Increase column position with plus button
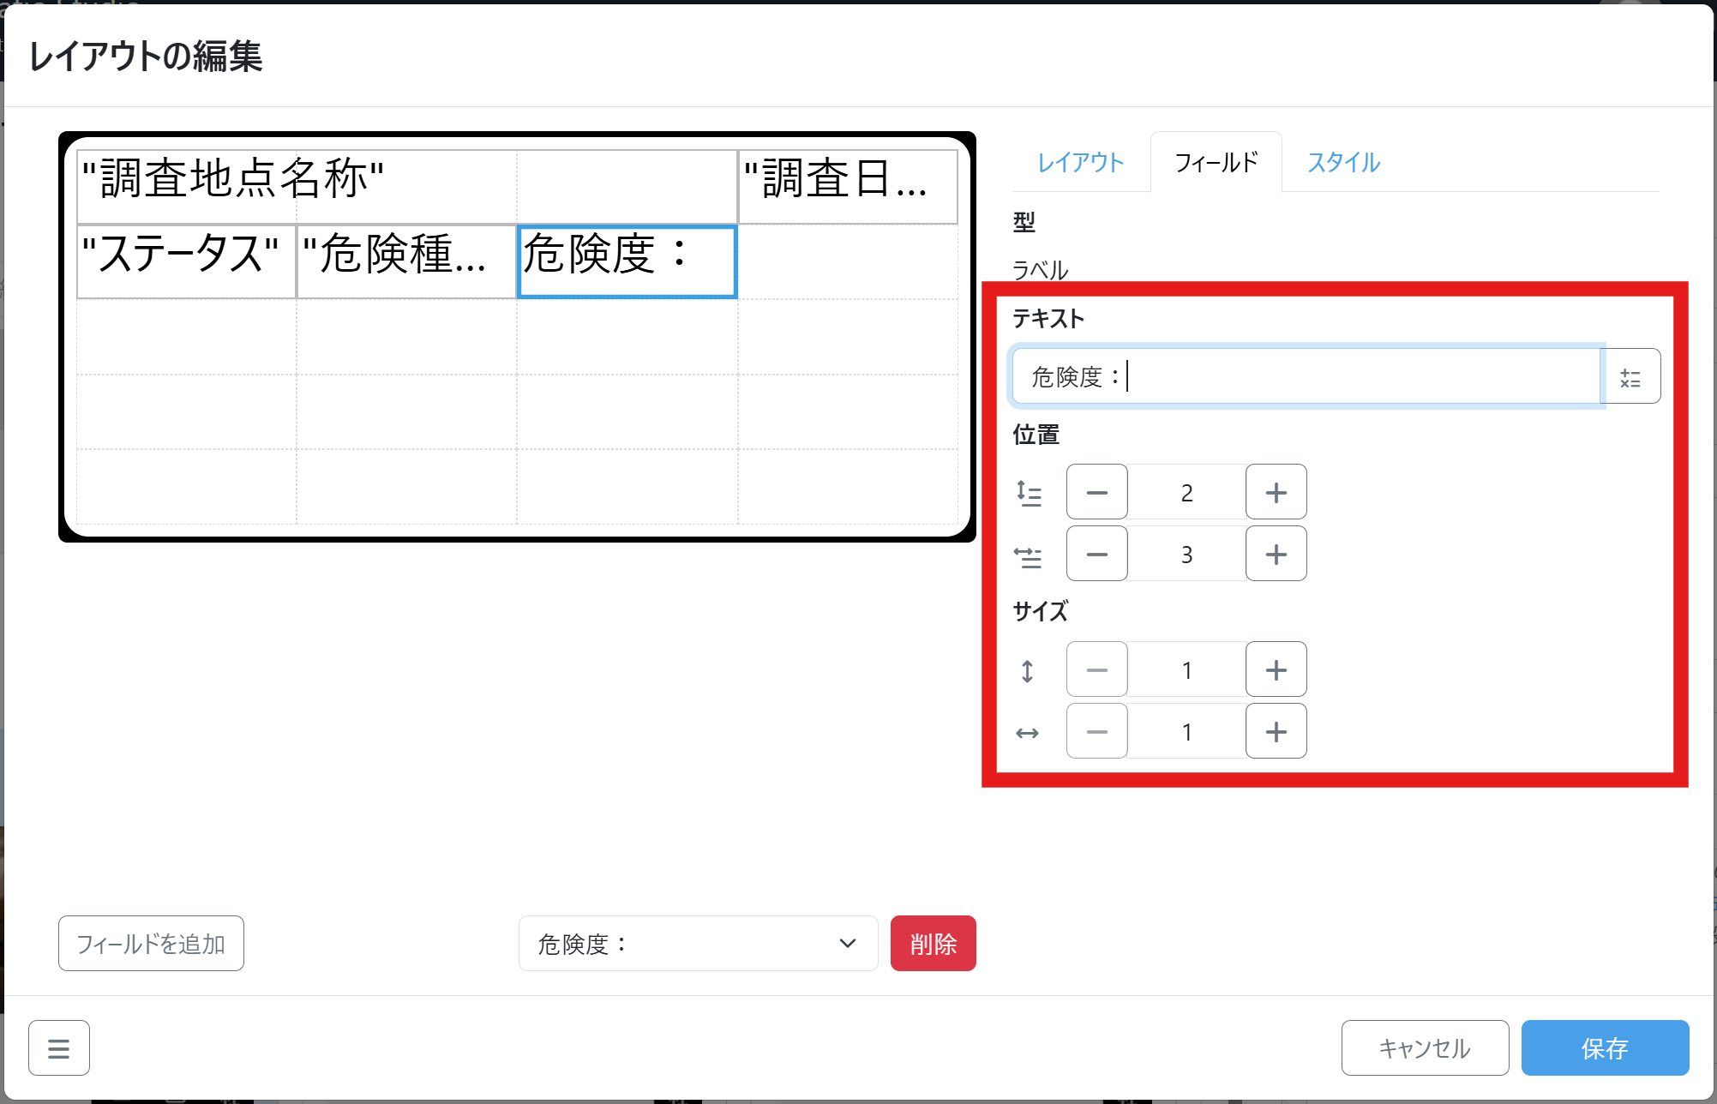This screenshot has width=1717, height=1104. [x=1276, y=554]
